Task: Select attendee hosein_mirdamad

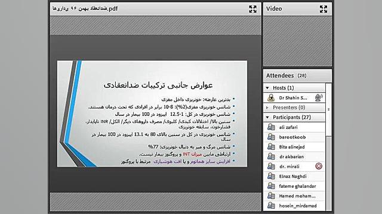Action: coord(294,206)
